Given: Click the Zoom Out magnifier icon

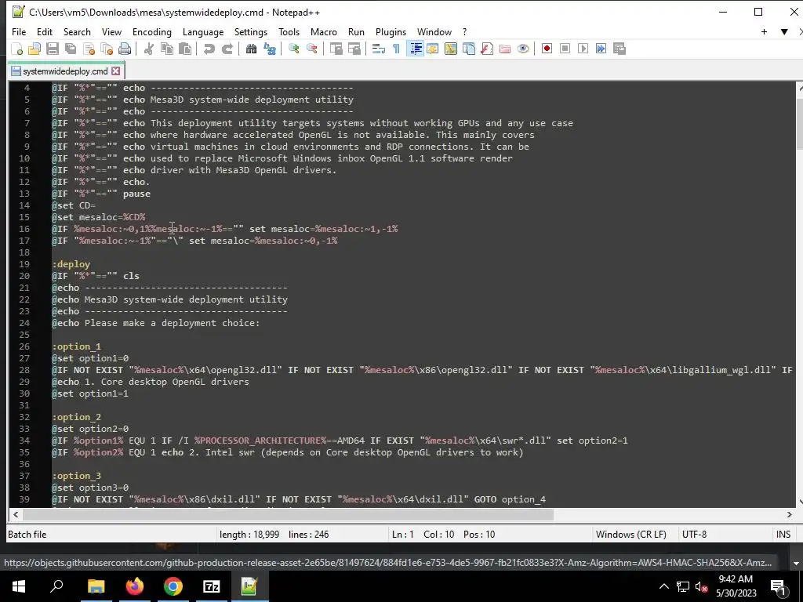Looking at the screenshot, I should point(311,49).
